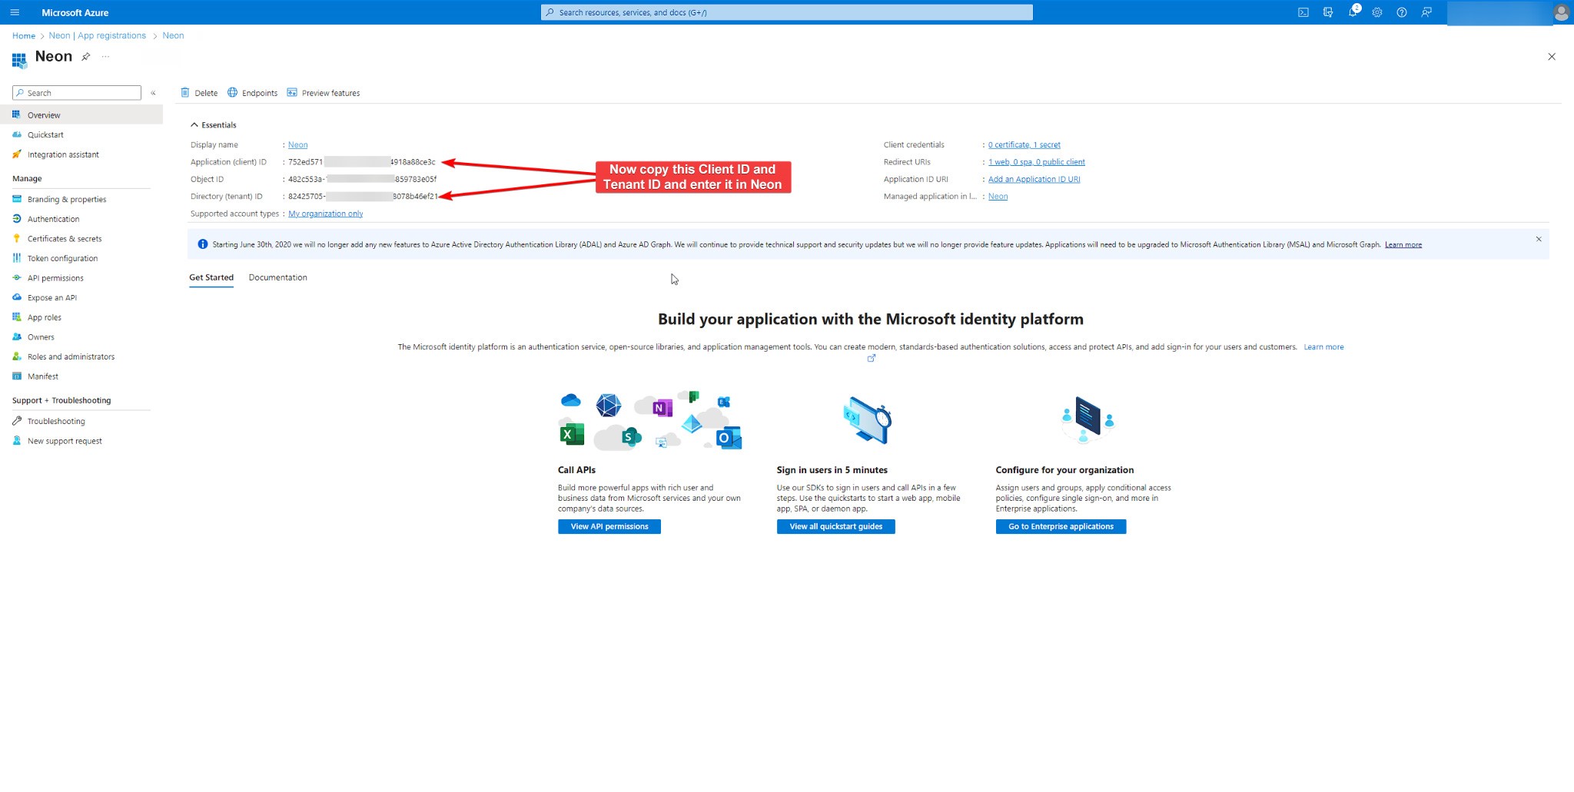Open the portal settings gear icon

[1377, 12]
